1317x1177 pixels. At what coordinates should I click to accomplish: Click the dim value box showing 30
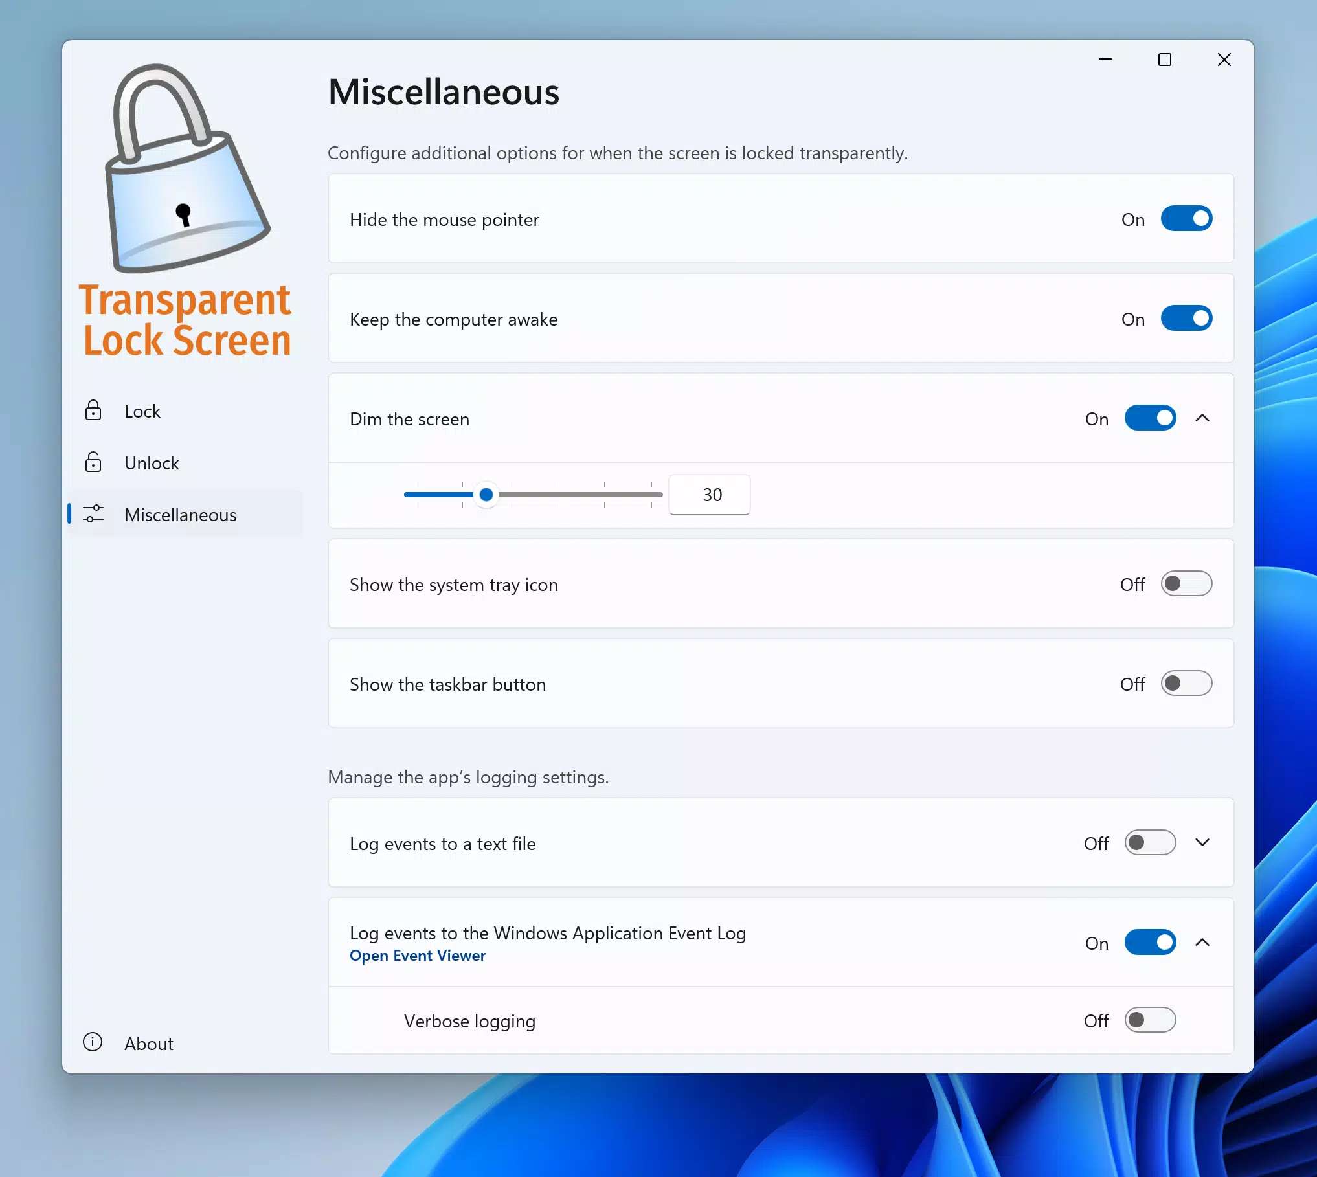pyautogui.click(x=710, y=495)
